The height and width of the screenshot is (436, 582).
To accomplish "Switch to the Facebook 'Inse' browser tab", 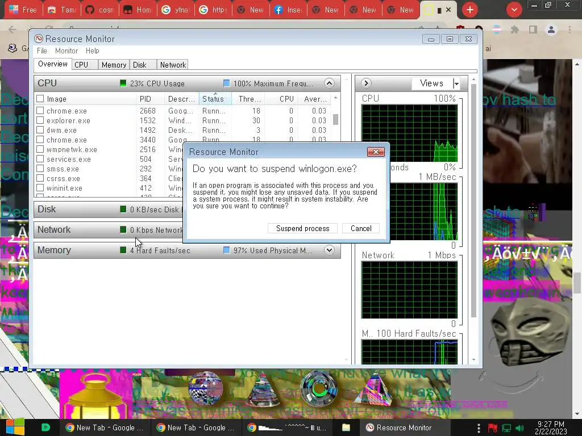I will 288,10.
